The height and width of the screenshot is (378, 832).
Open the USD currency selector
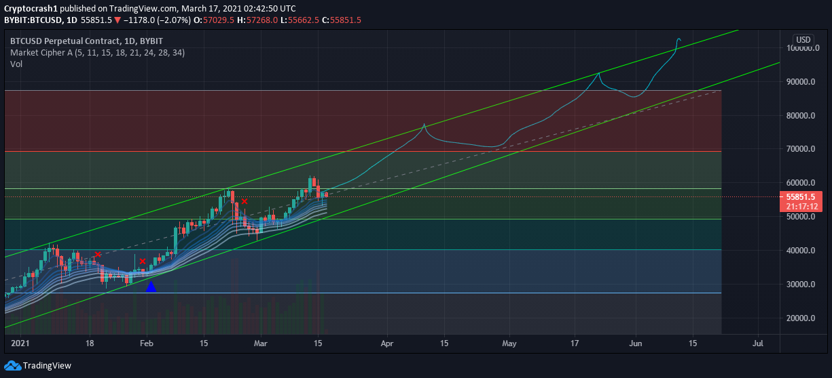(804, 39)
